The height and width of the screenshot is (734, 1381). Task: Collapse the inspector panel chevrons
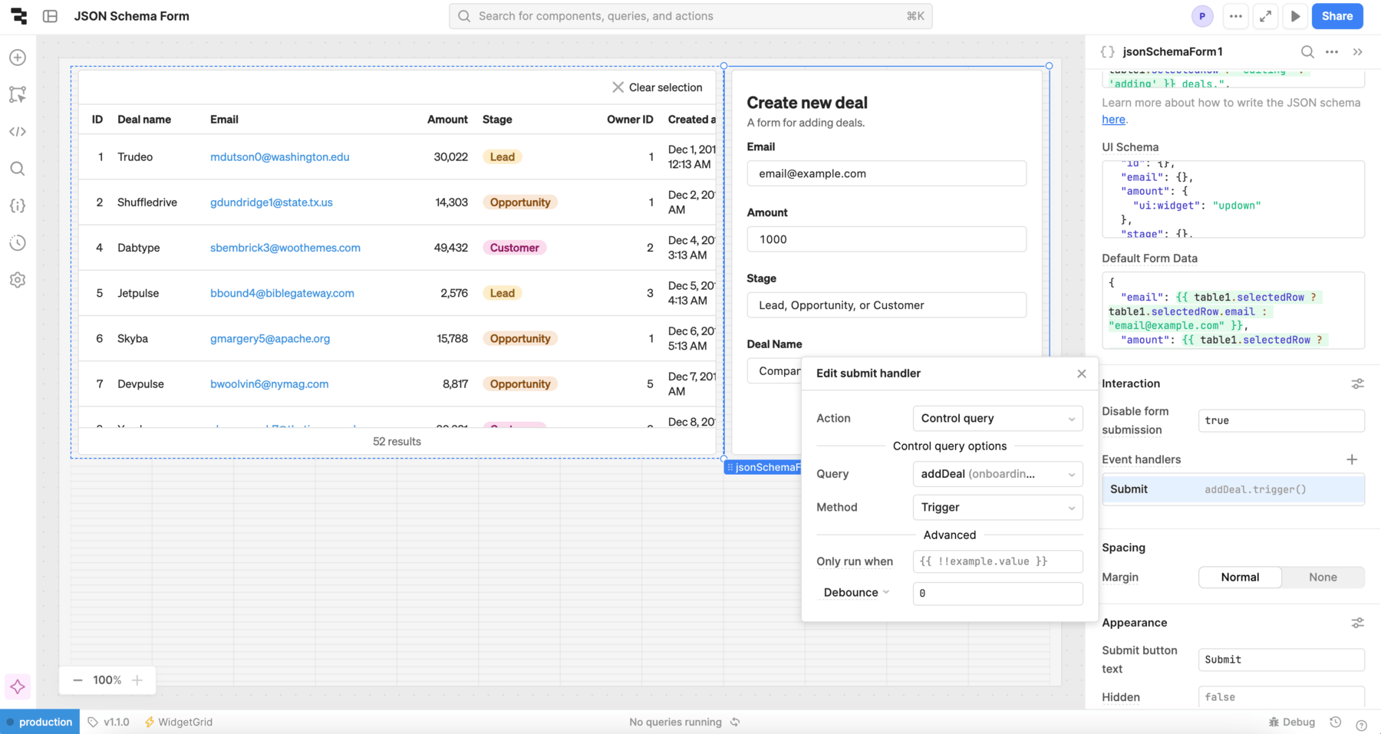coord(1357,51)
